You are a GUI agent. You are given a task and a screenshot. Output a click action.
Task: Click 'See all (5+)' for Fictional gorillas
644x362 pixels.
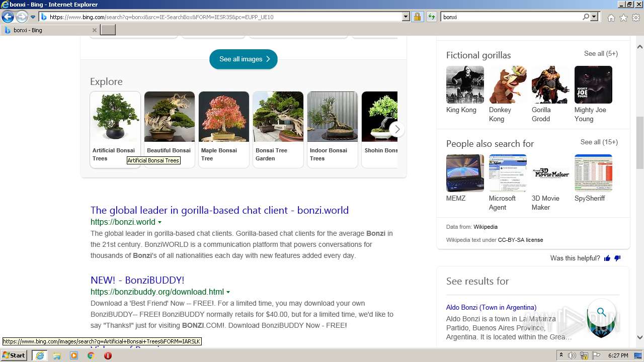pos(601,53)
